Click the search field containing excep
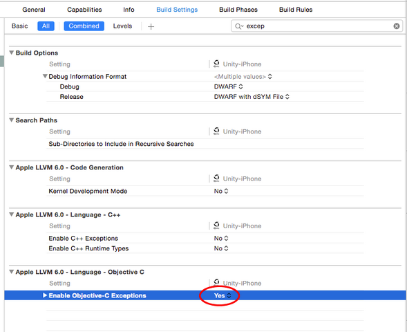 (x=317, y=26)
